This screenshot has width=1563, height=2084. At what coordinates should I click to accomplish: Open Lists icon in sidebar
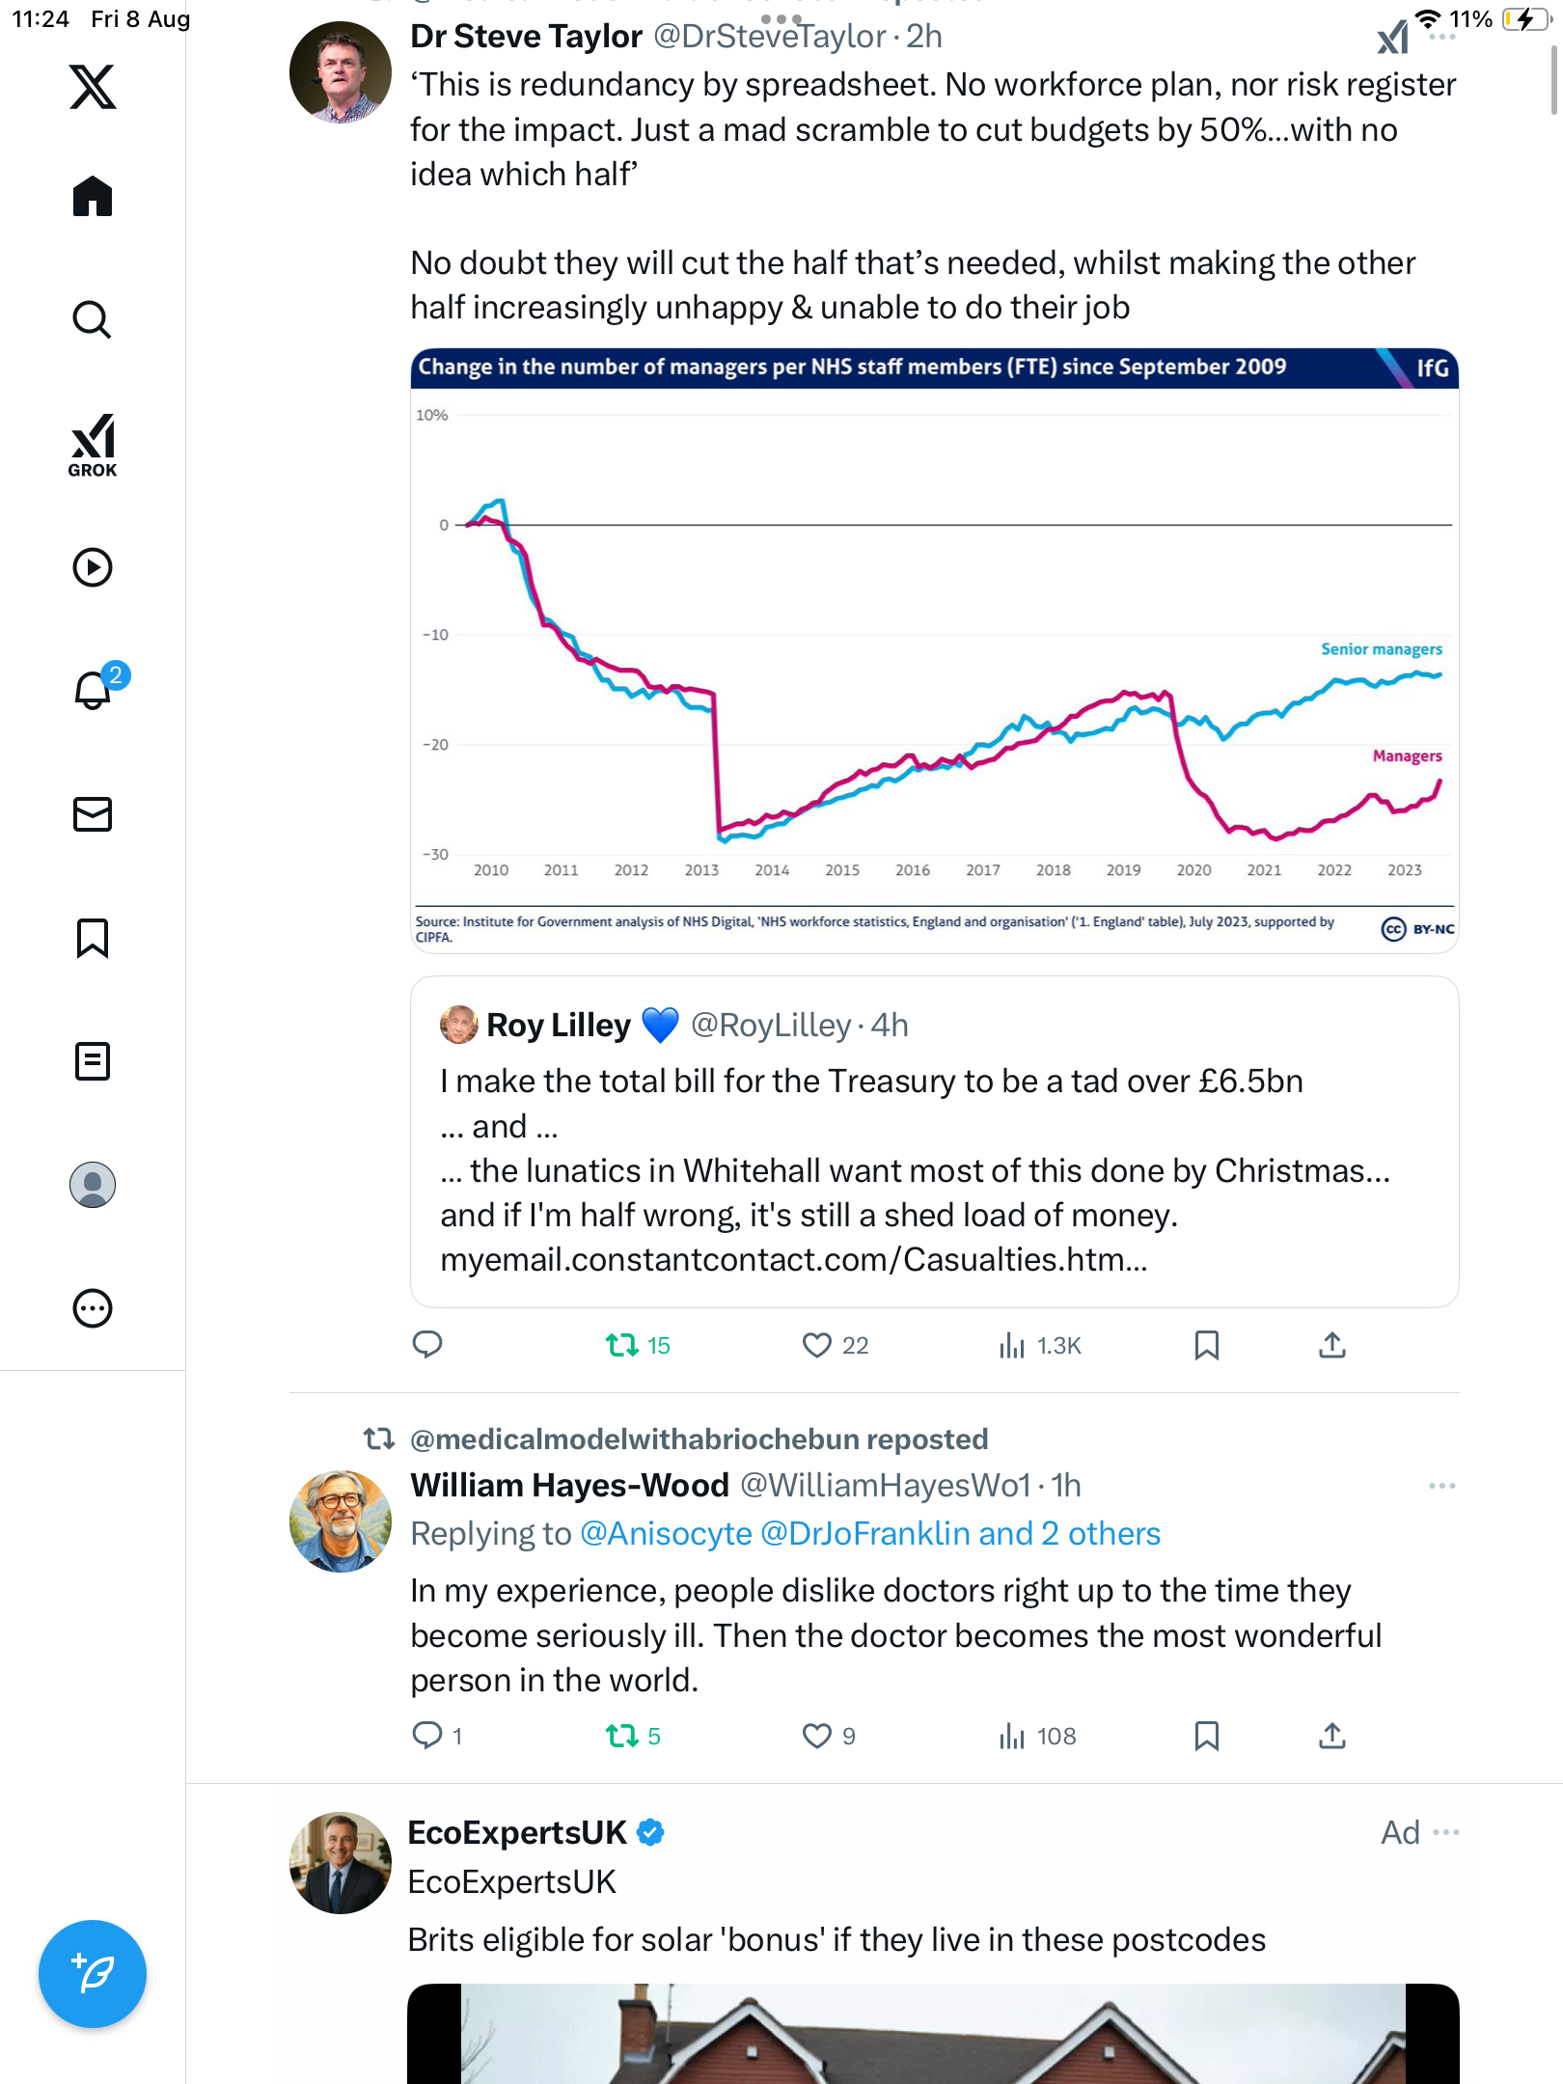(93, 1061)
